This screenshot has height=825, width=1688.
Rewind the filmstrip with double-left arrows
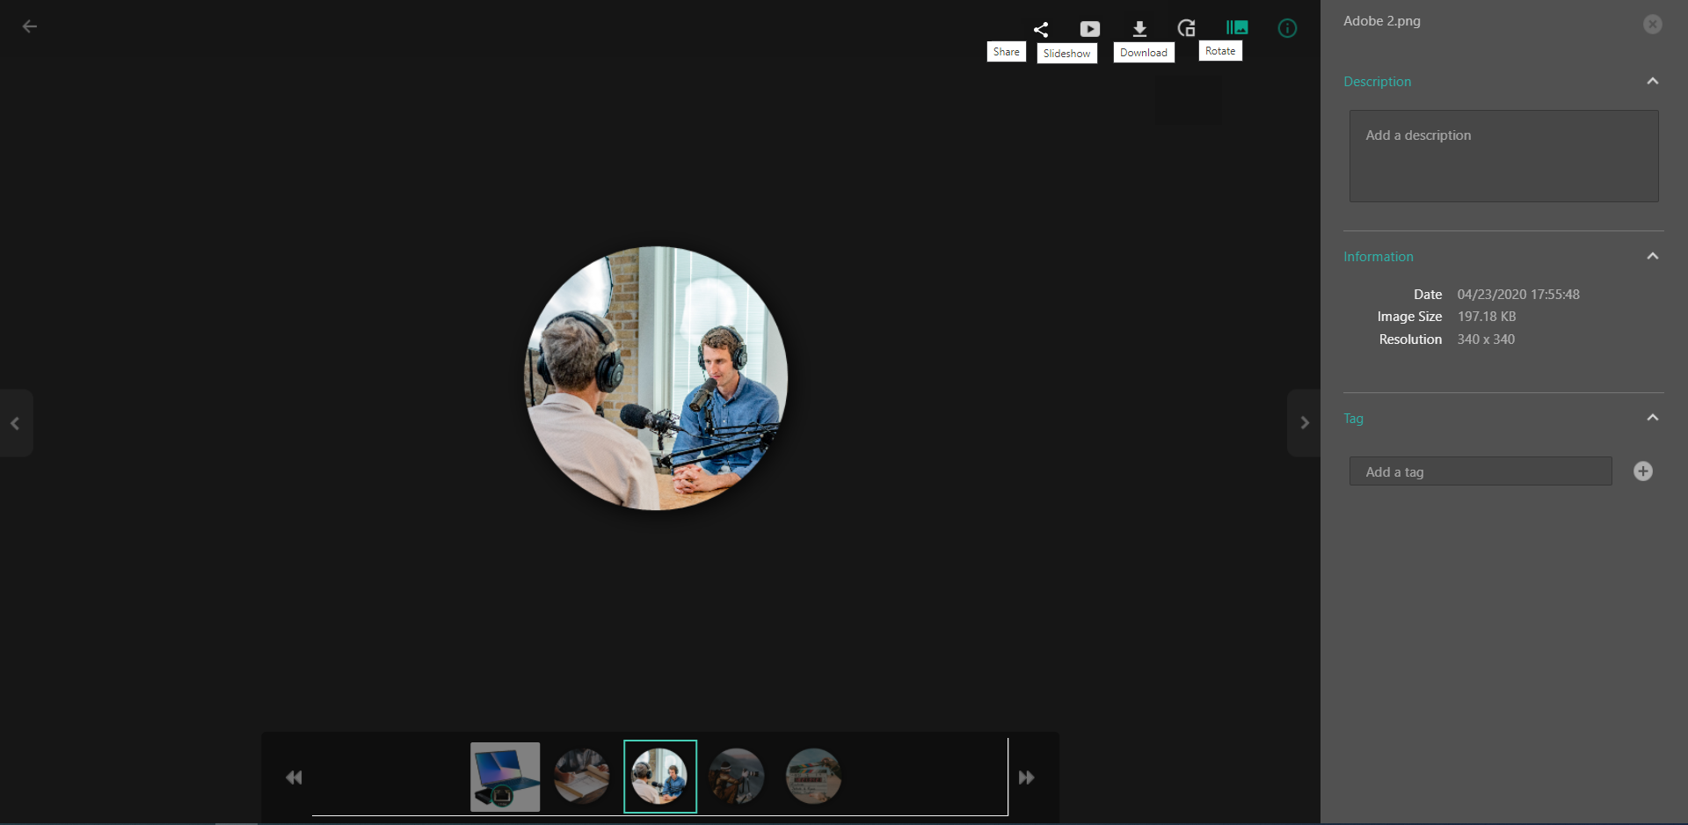click(294, 778)
